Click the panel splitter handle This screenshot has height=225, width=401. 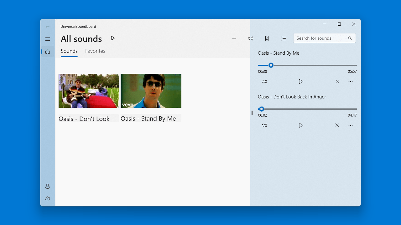tap(252, 113)
